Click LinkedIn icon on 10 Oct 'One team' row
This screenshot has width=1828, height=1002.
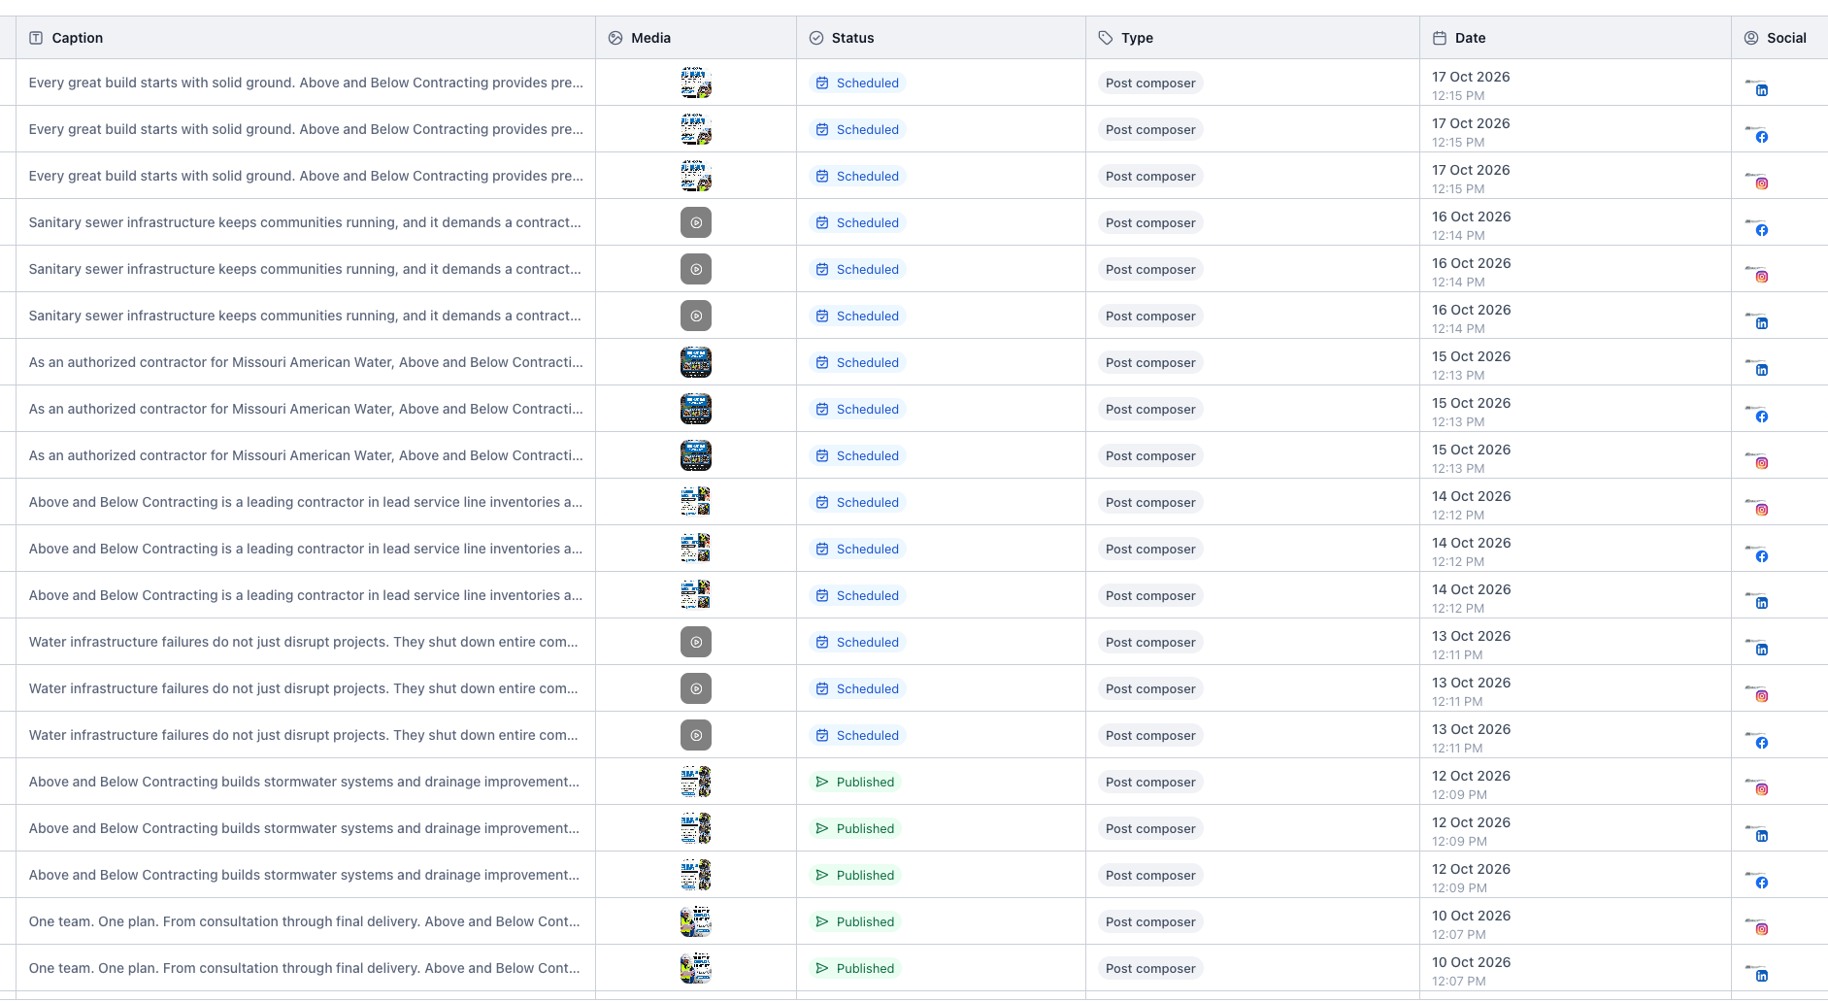pos(1762,976)
